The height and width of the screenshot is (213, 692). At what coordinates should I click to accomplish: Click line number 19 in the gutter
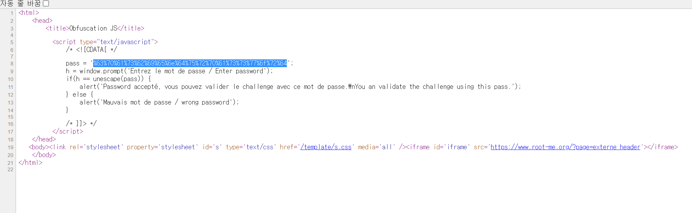tap(11, 147)
